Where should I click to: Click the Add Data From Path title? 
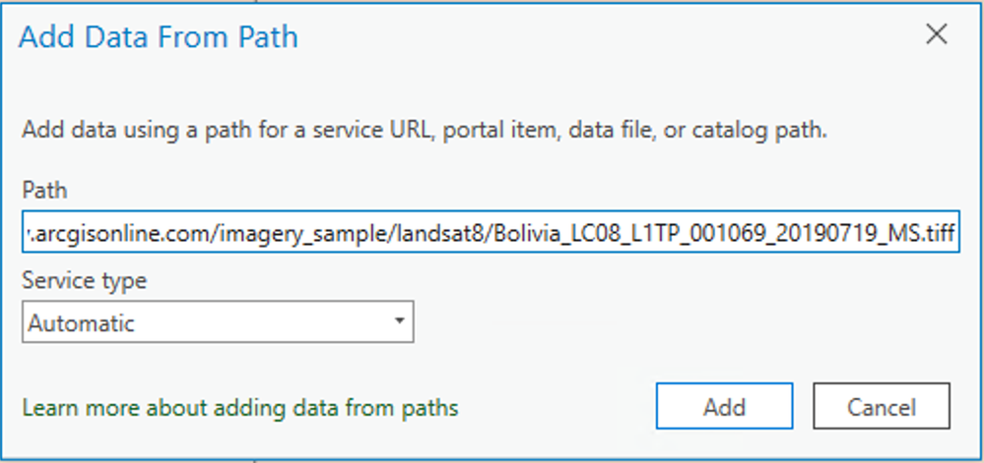159,38
